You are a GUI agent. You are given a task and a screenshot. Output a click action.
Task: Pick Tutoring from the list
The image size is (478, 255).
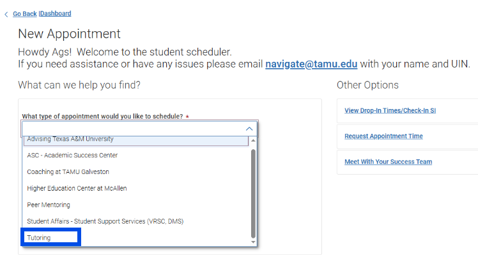point(39,238)
